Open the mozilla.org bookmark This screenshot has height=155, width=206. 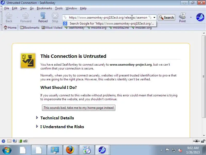click(97, 28)
